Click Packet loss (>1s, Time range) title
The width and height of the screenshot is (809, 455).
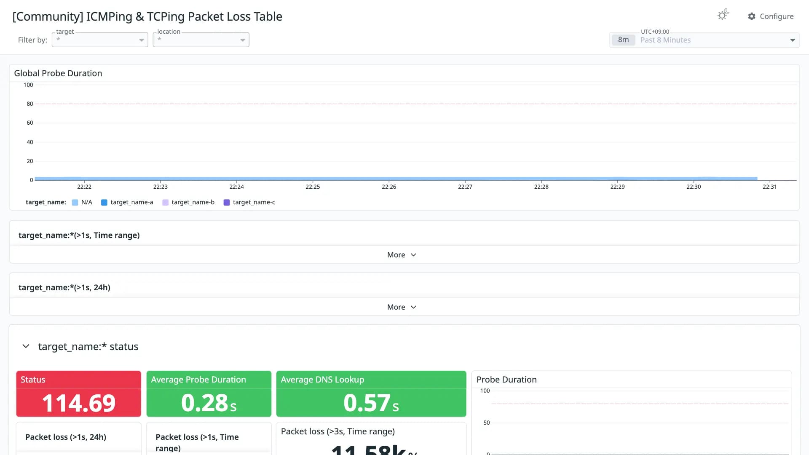[197, 442]
